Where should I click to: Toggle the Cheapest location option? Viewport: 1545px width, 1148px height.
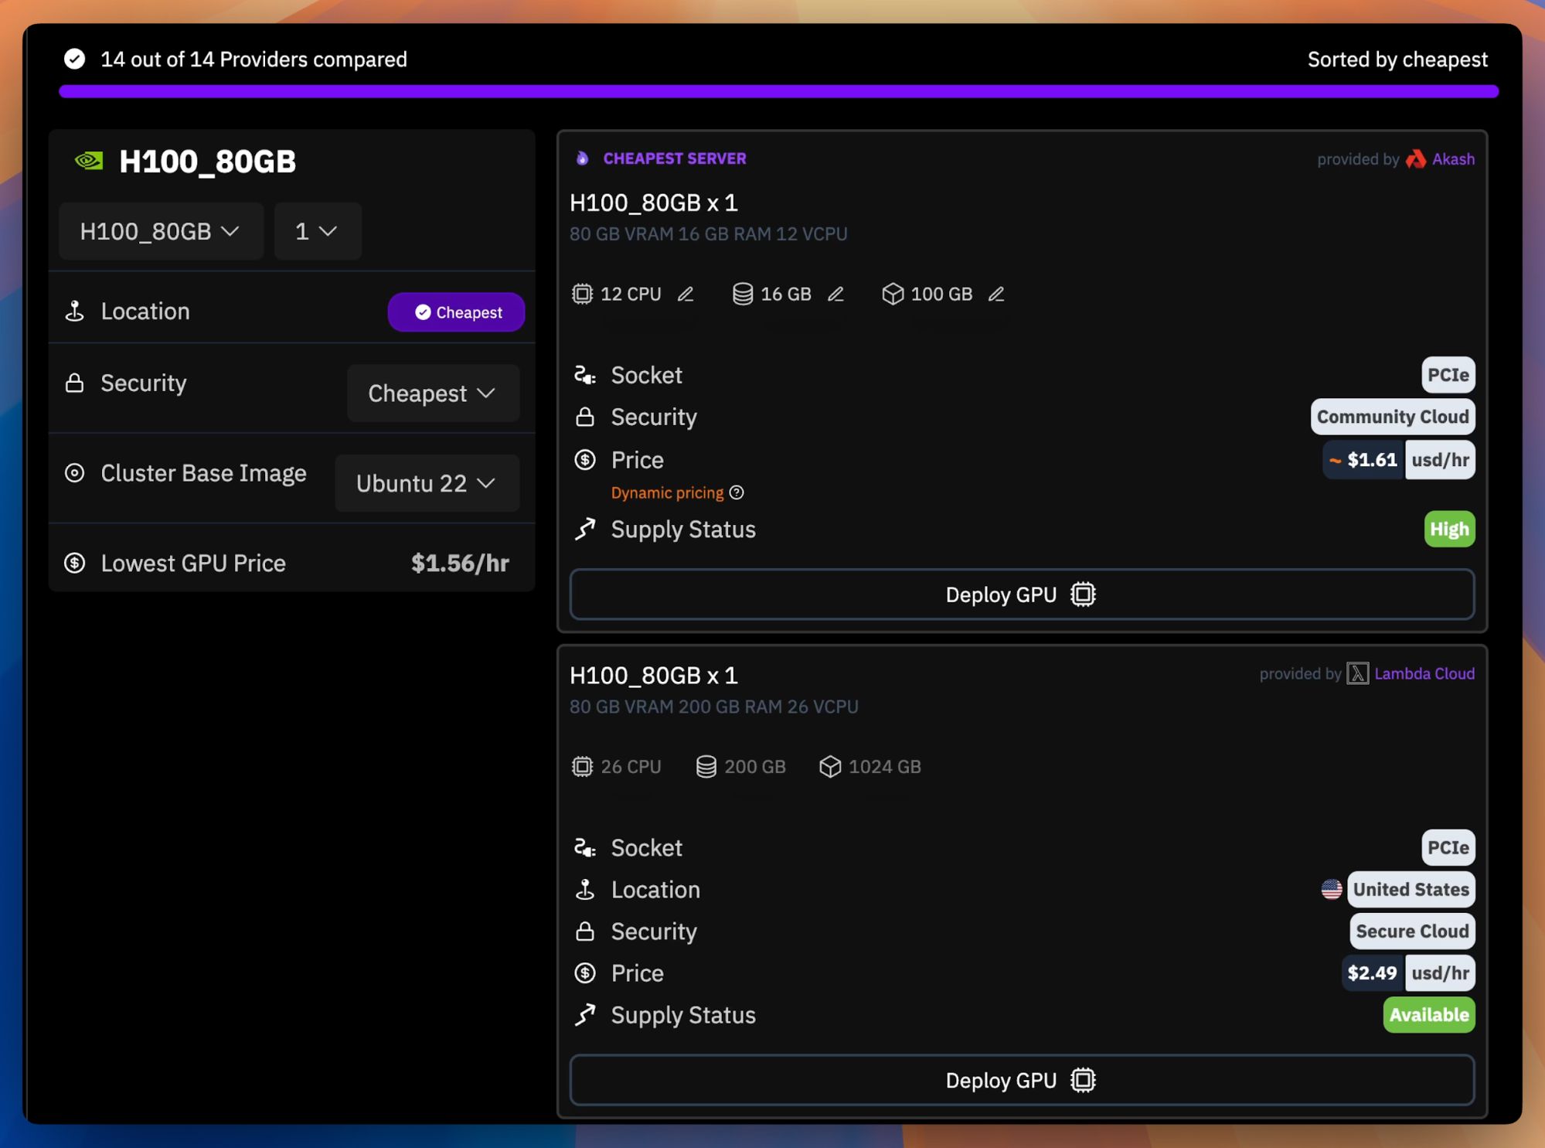point(456,312)
